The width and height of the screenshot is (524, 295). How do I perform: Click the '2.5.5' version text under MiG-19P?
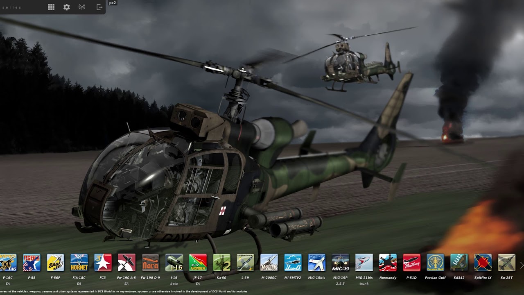[340, 284]
